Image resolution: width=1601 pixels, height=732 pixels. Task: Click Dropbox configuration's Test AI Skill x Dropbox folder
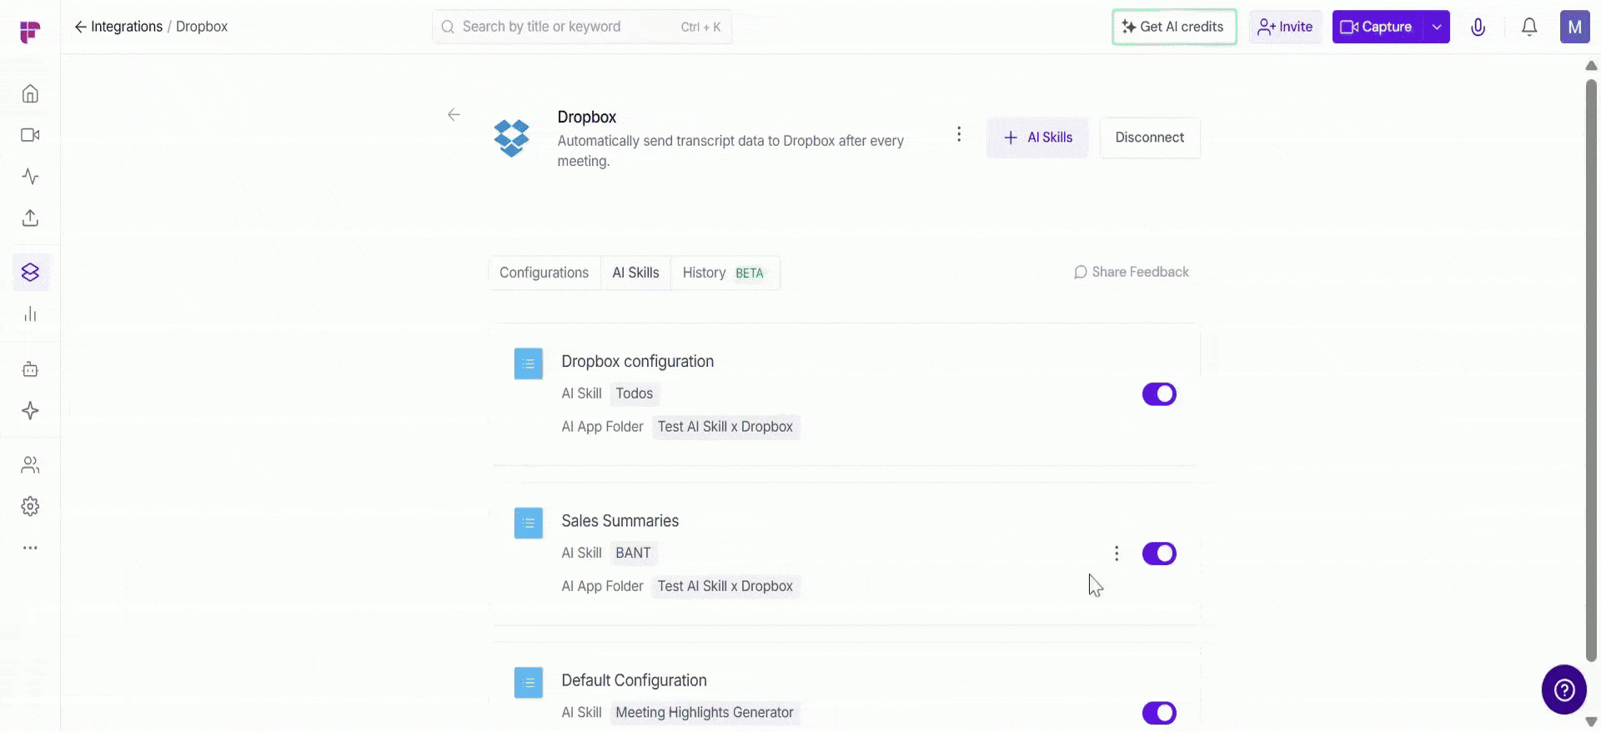tap(725, 427)
